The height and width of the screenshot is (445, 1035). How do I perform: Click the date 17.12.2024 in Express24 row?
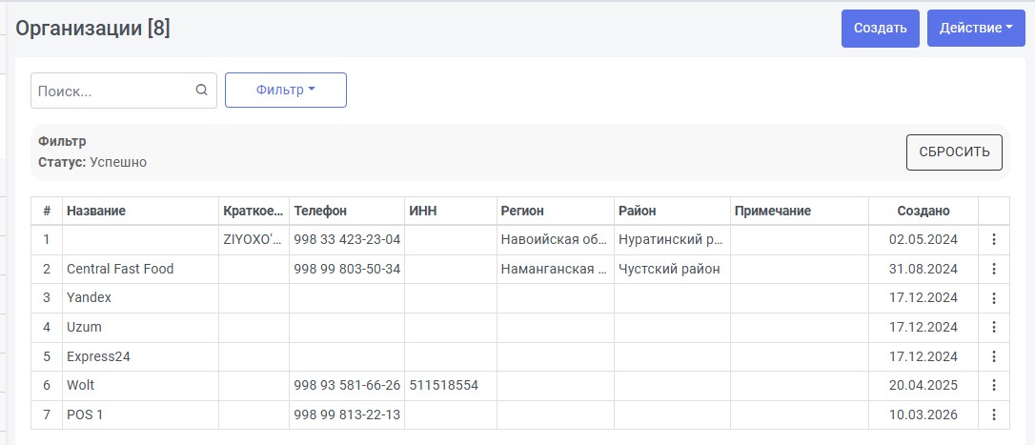tap(923, 356)
